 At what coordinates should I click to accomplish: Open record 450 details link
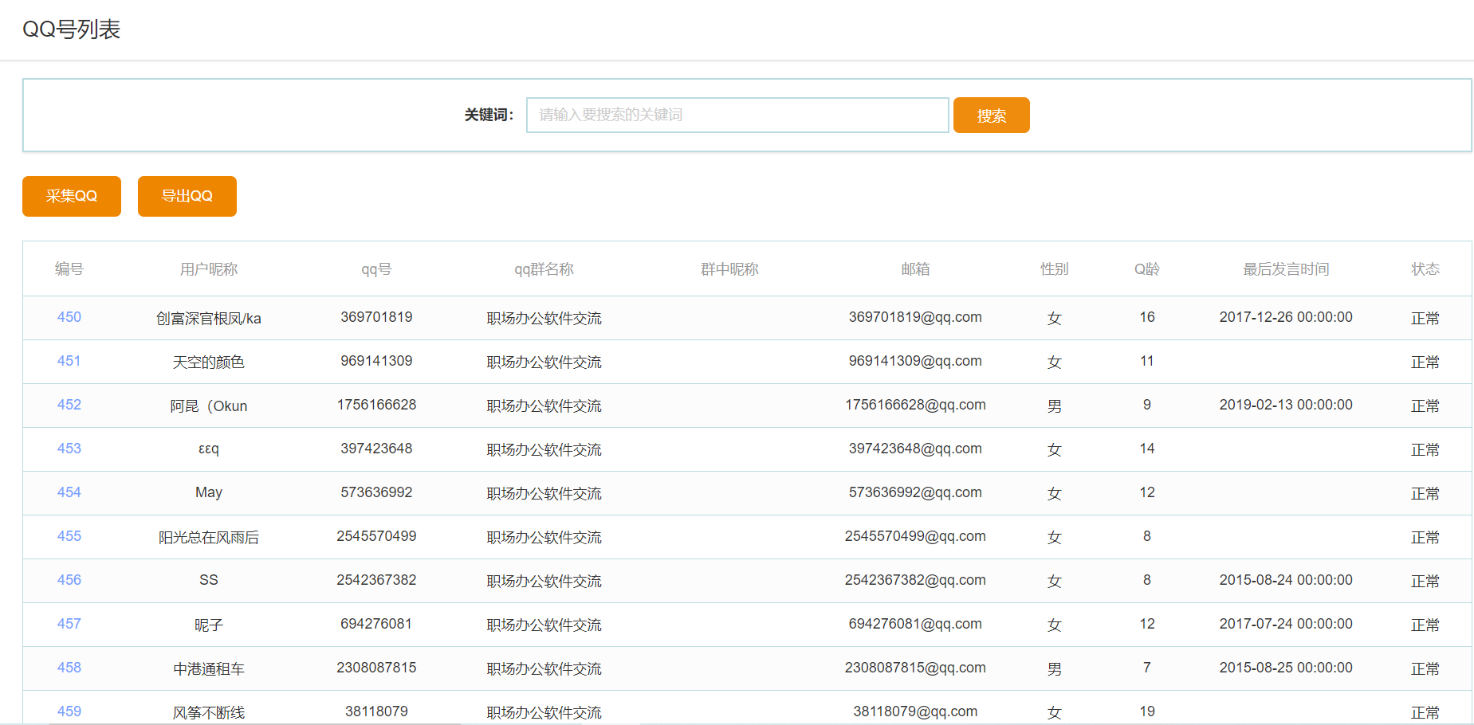(x=69, y=316)
